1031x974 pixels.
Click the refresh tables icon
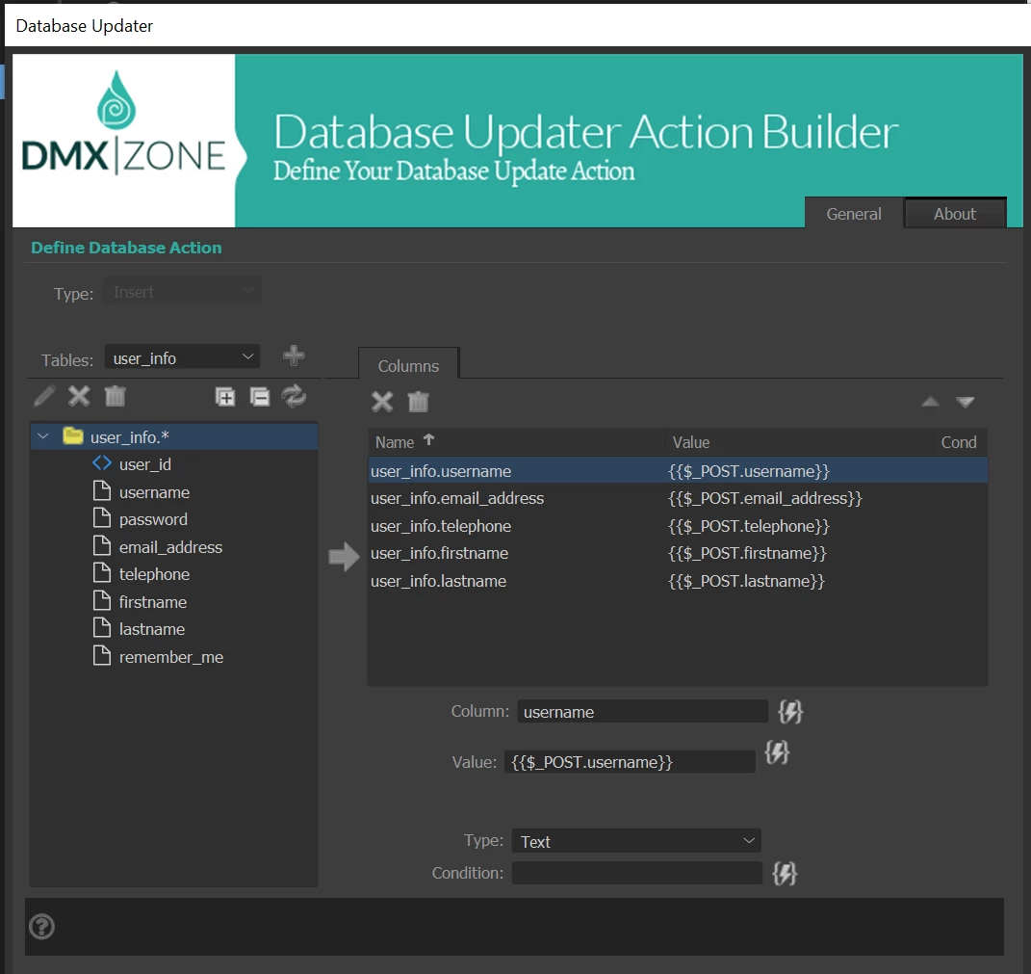click(294, 396)
